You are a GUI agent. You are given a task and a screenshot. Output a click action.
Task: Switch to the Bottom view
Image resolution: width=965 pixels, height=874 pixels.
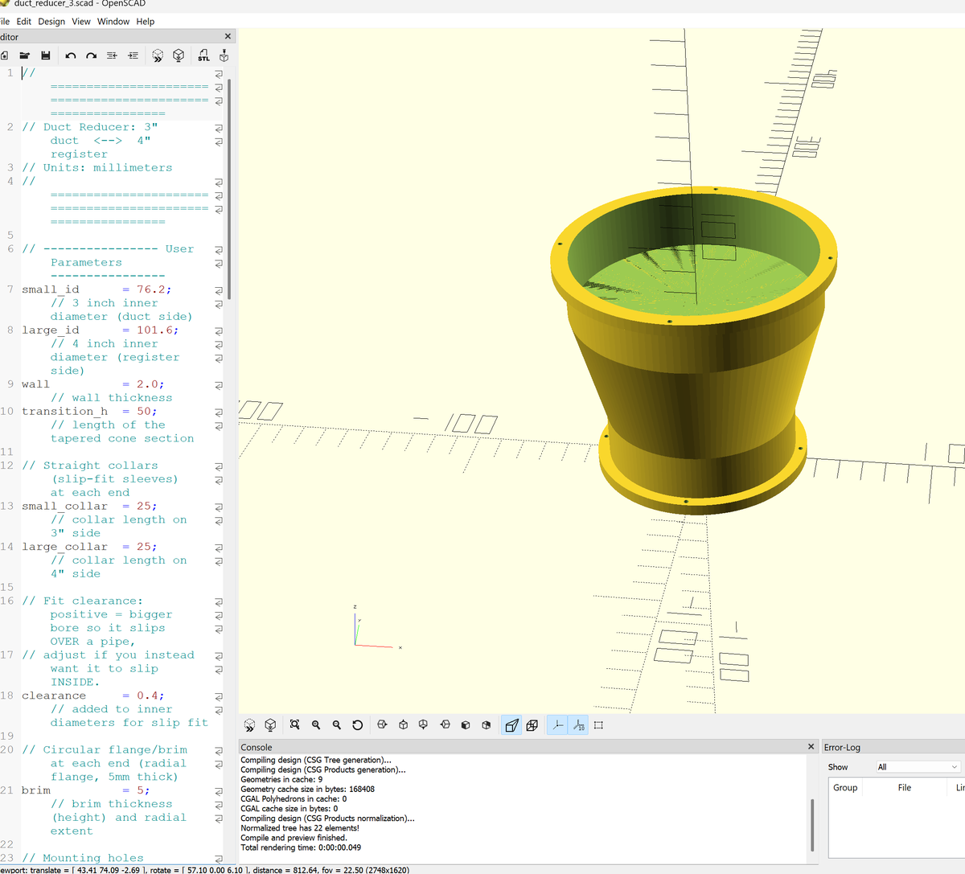pos(424,725)
